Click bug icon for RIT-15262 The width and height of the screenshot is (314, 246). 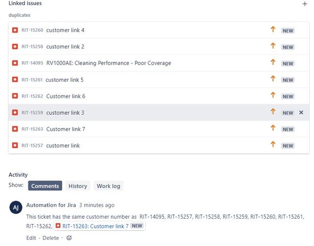tap(15, 96)
